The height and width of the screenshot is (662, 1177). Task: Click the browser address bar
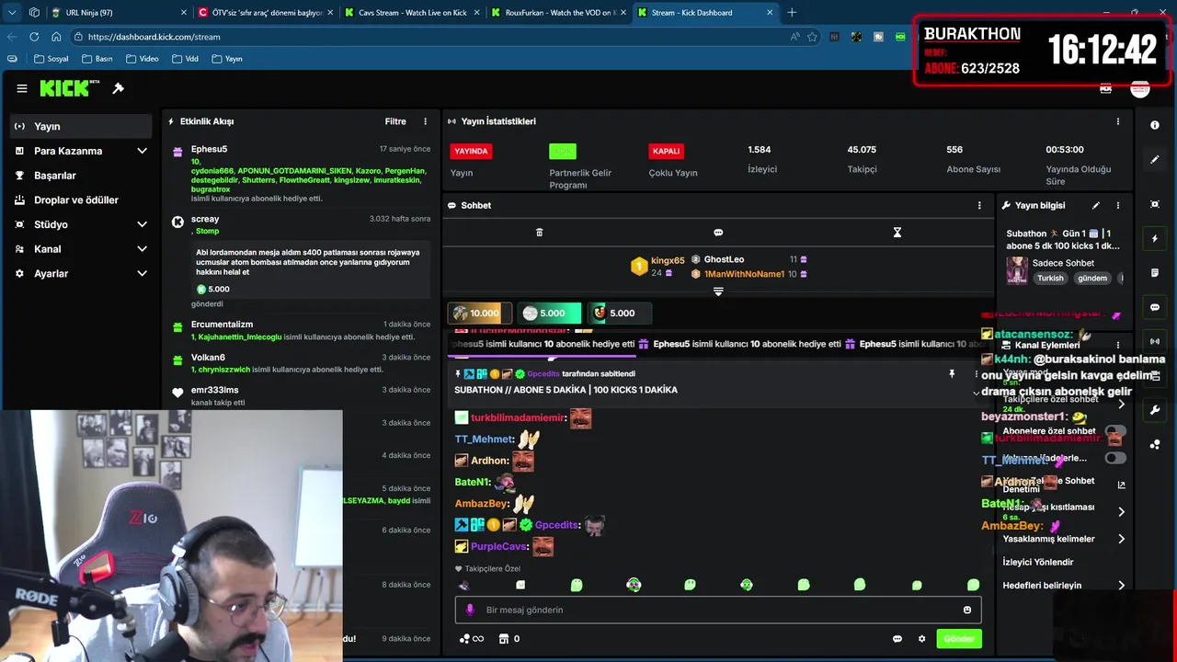432,37
